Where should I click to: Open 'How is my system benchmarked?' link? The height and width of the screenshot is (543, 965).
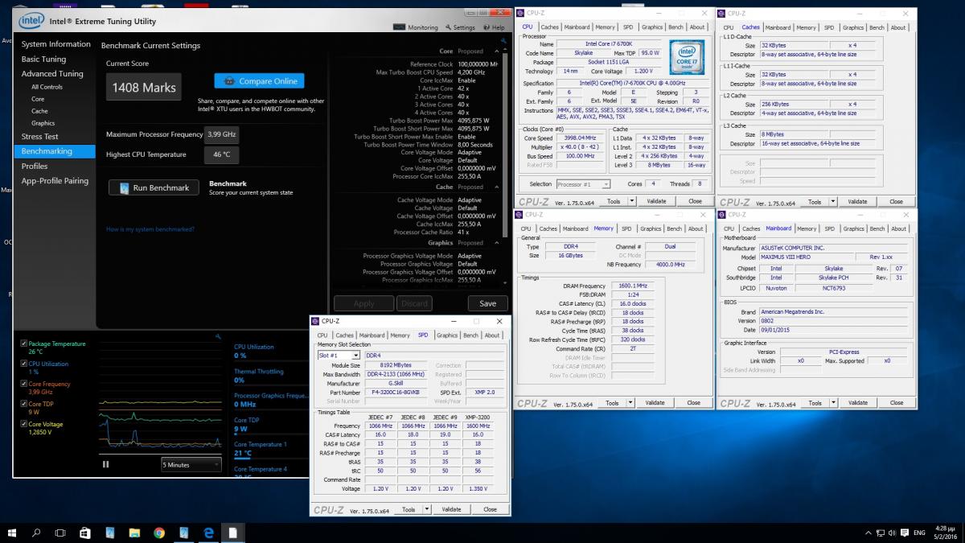pyautogui.click(x=150, y=229)
